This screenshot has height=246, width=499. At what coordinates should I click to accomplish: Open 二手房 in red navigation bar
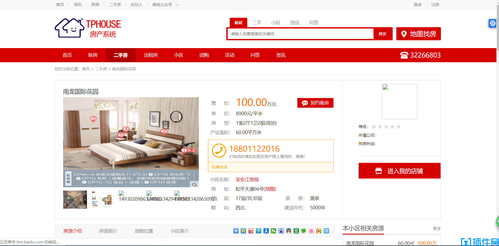(x=120, y=55)
